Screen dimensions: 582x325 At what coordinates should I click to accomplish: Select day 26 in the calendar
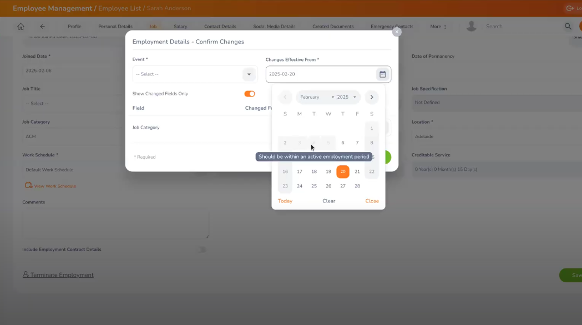click(328, 186)
